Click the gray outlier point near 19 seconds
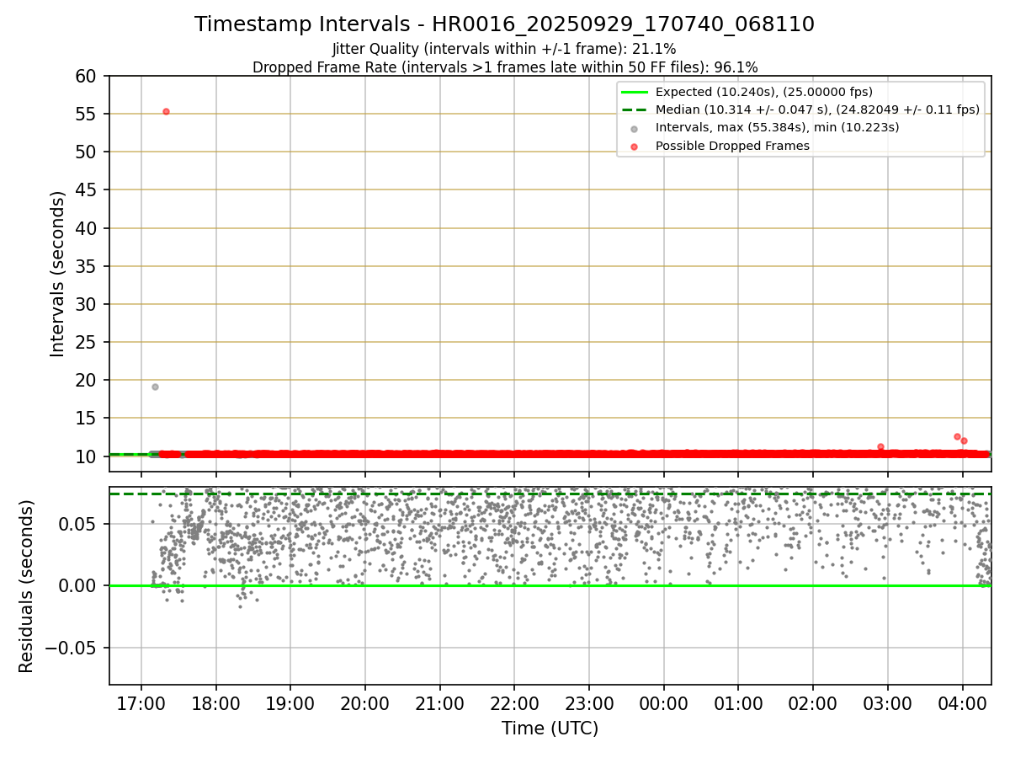 click(x=155, y=387)
